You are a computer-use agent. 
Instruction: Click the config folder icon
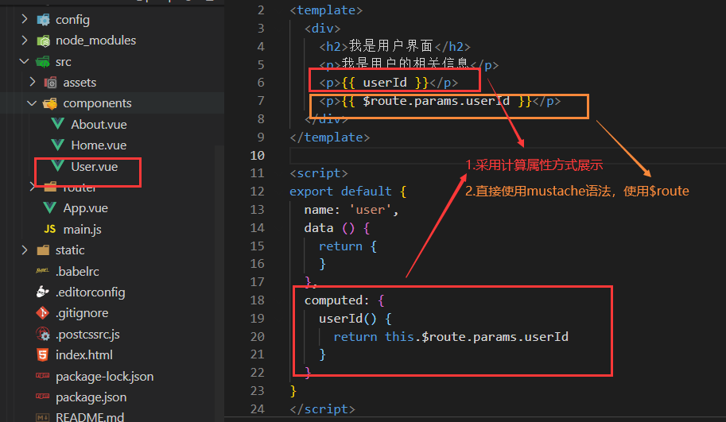[x=43, y=19]
